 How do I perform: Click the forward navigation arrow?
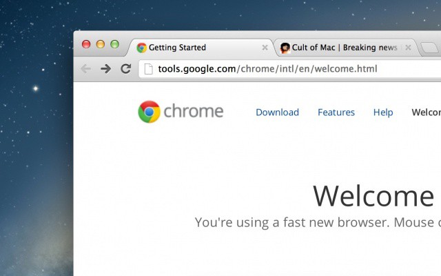[105, 68]
